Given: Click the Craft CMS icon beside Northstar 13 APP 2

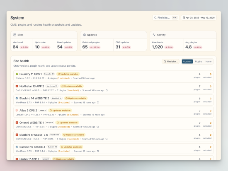Looking at the screenshot, I should click(17, 86).
